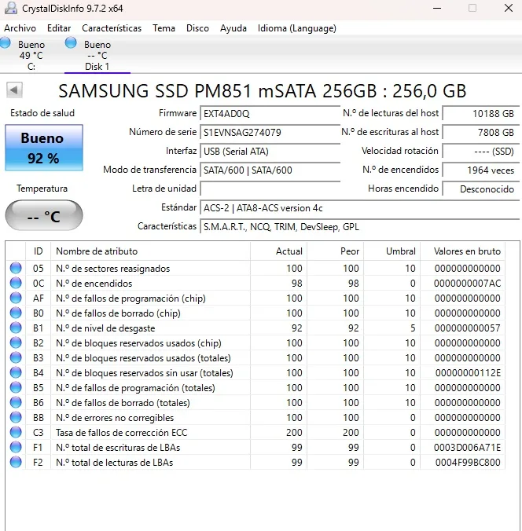Image resolution: width=522 pixels, height=531 pixels.
Task: Click raw value 0000000007AC
Action: (x=467, y=283)
